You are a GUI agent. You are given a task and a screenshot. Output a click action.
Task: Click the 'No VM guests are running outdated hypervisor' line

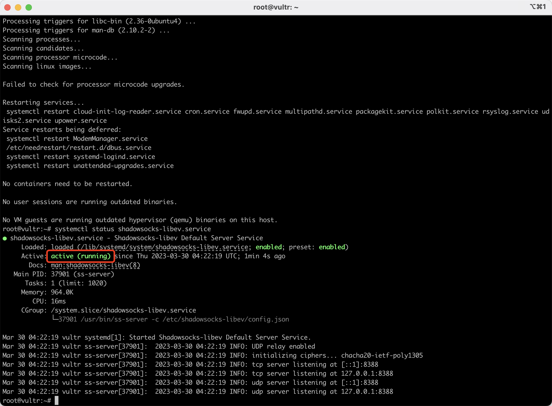pyautogui.click(x=140, y=220)
